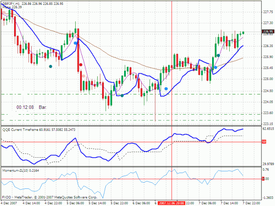This screenshot has height=206, width=275.
Task: Click the blue signal dot just left of red crosshair line
Action: (166, 89)
